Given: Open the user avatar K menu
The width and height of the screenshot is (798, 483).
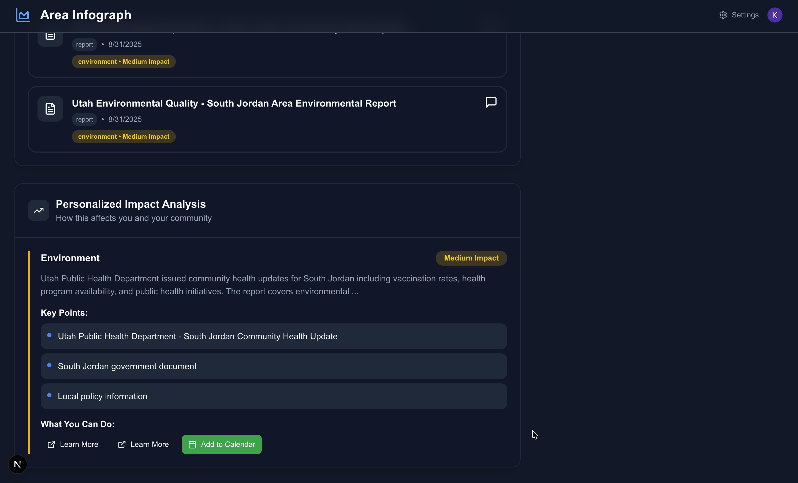Looking at the screenshot, I should click(x=774, y=15).
